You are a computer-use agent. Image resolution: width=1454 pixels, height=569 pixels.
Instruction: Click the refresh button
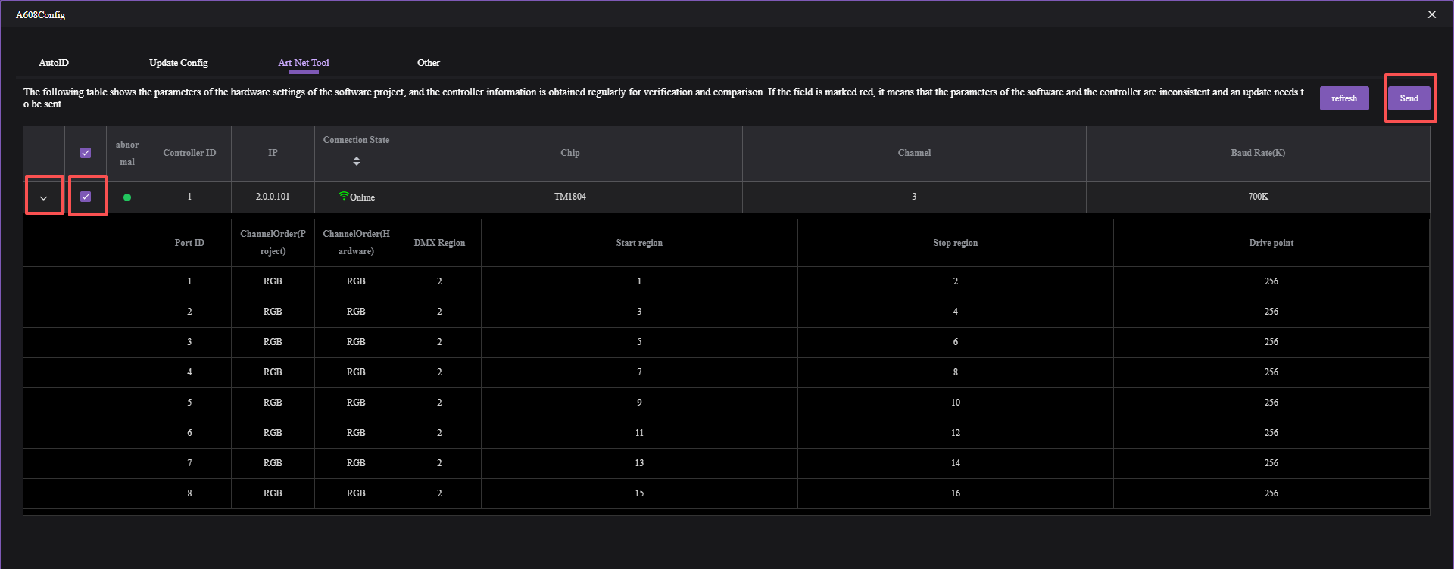click(1344, 98)
